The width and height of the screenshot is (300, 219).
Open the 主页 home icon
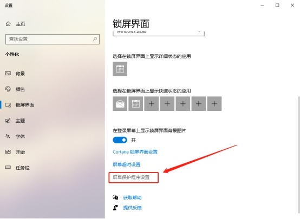pos(8,24)
